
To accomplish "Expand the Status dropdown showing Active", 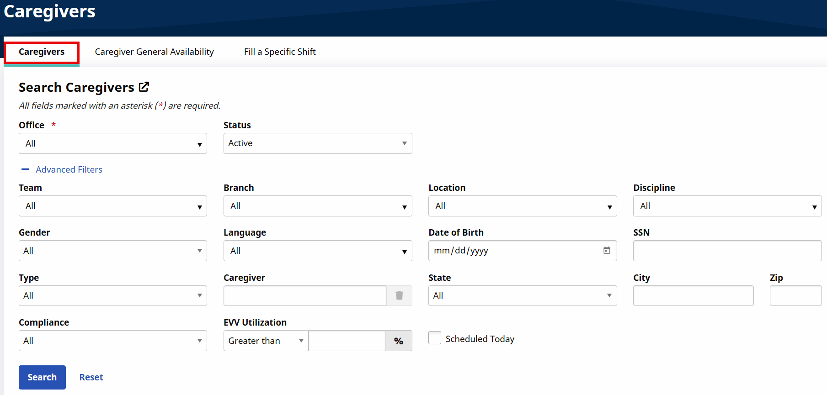I will [x=317, y=143].
